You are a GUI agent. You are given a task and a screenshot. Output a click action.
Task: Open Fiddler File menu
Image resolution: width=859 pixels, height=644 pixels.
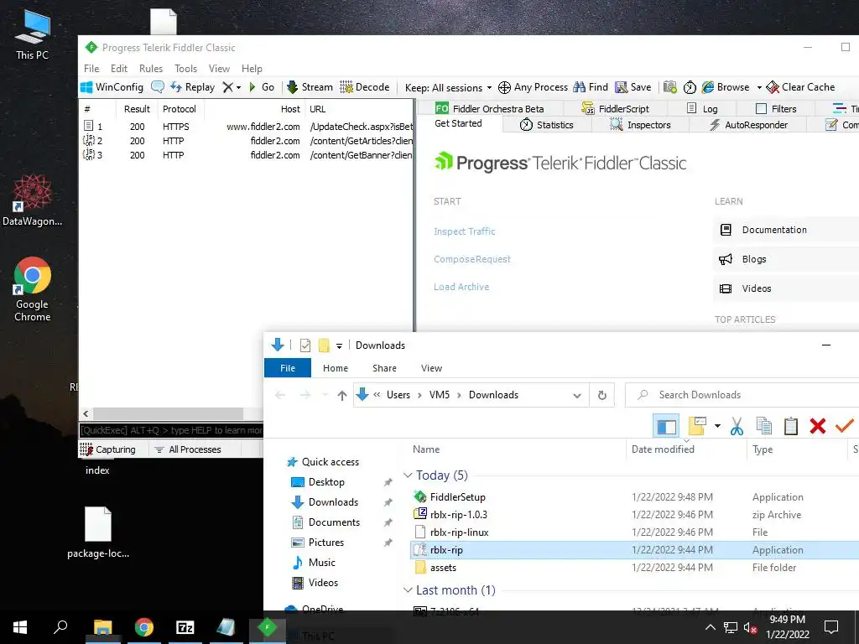point(91,69)
